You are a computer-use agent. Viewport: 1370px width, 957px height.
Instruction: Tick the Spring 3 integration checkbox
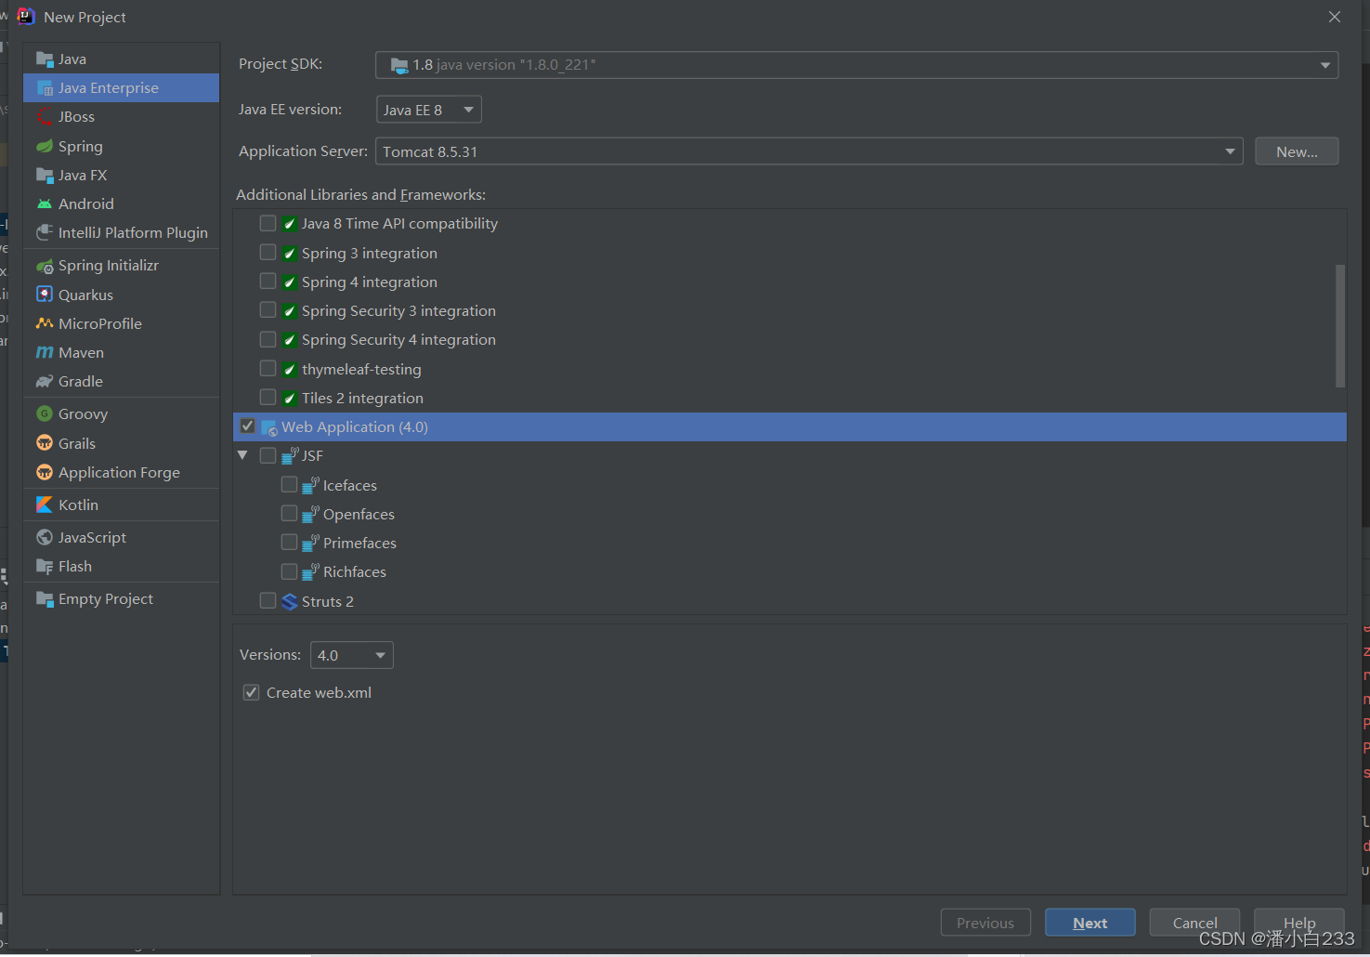[267, 252]
